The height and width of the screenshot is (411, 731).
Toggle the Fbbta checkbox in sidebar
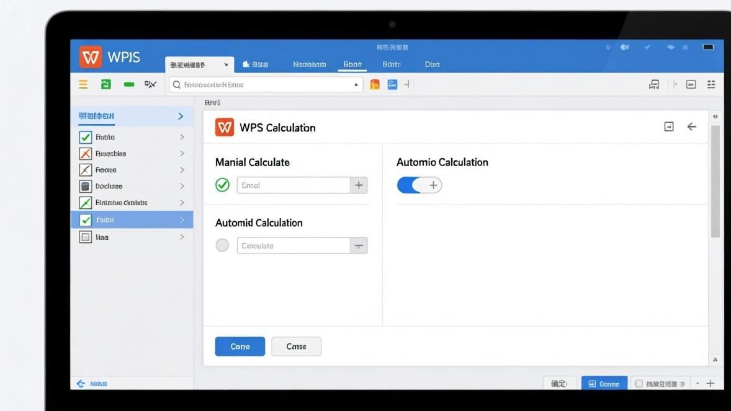click(x=85, y=137)
